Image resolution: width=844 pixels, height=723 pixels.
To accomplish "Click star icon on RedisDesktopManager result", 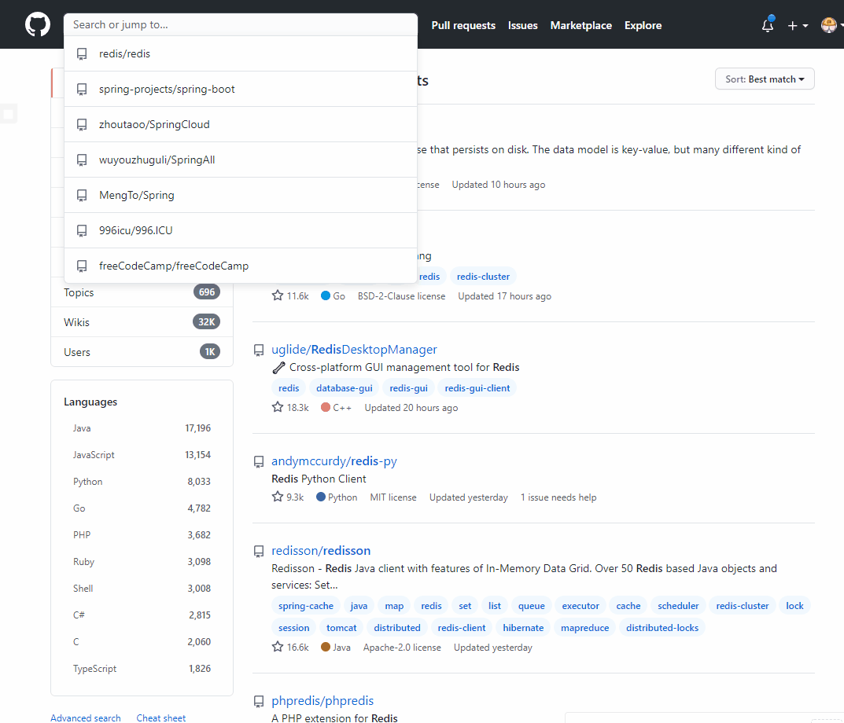I will pos(278,408).
